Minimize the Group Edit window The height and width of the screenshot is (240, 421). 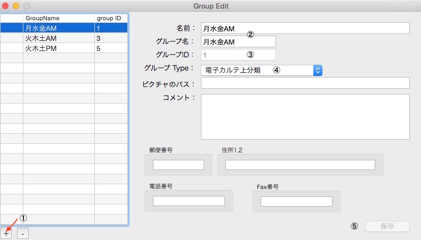point(16,5)
